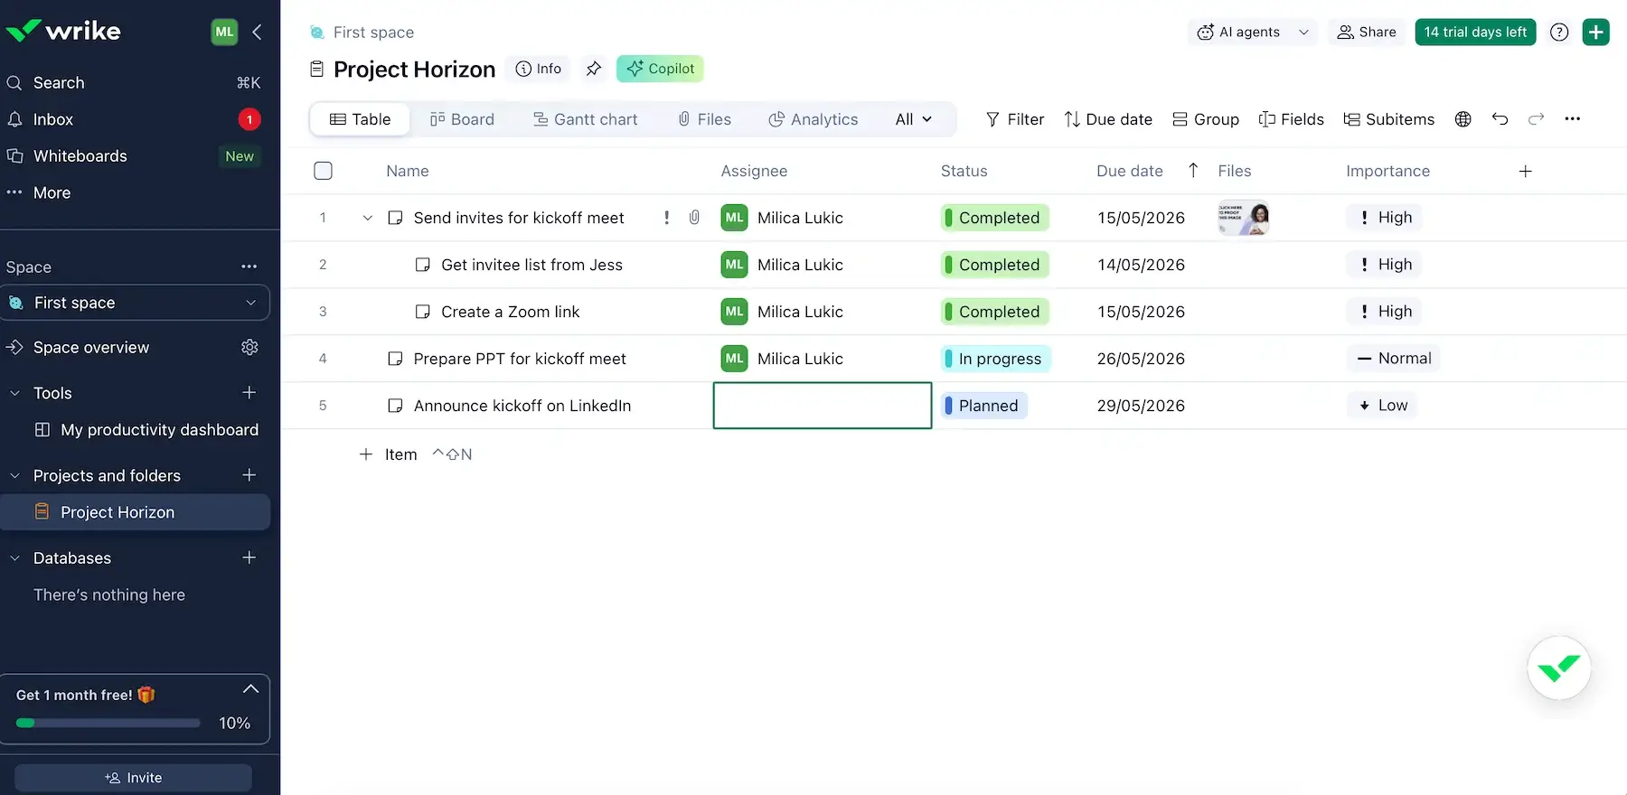Collapse the Tools section

point(14,393)
